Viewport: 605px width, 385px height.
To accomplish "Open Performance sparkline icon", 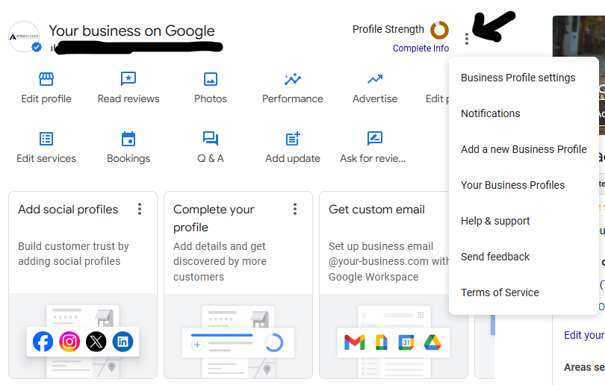I will click(293, 79).
